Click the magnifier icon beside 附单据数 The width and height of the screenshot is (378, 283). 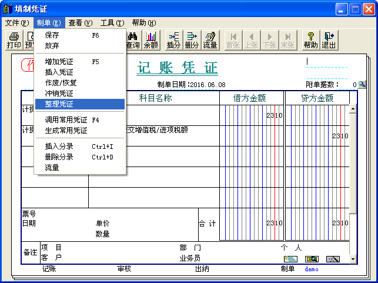point(362,85)
